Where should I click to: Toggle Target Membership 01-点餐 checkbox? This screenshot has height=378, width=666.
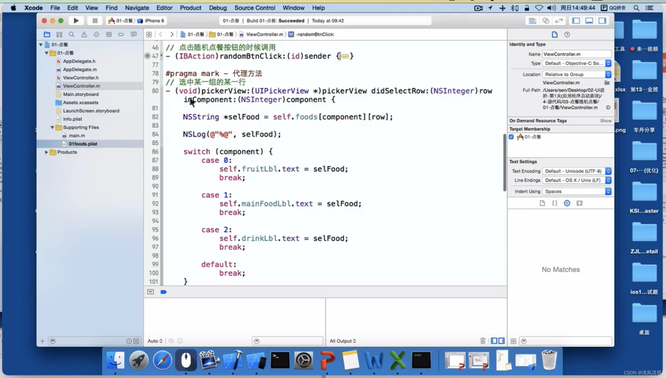click(x=512, y=136)
